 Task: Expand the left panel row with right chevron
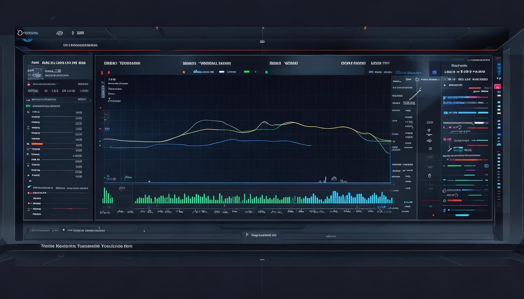point(58,100)
